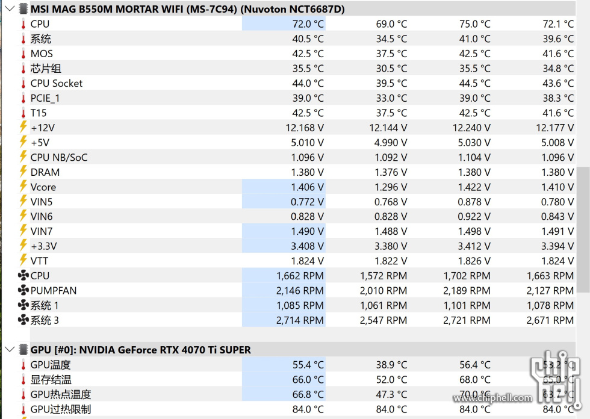Click the +12V maximum value 12.240 V

tap(471, 128)
